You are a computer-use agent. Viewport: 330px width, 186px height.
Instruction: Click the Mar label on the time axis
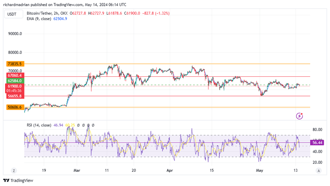pos(77,171)
